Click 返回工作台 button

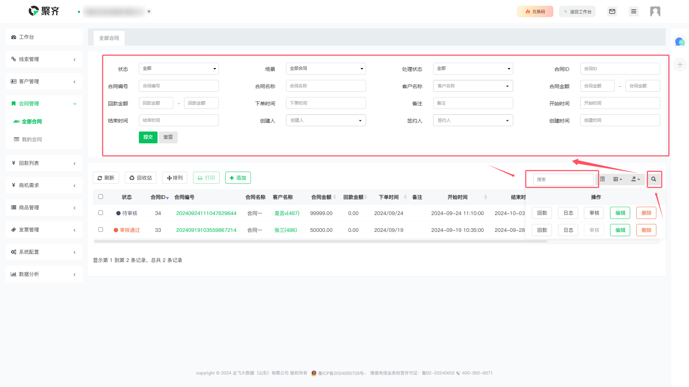click(x=577, y=11)
